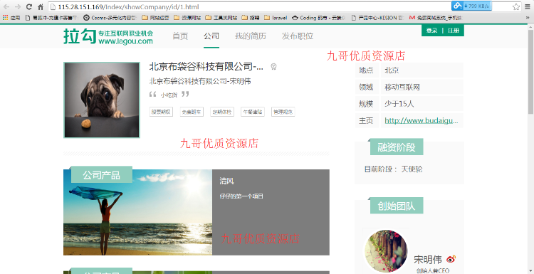Go to the 首页 navigation tab
Image resolution: width=534 pixels, height=274 pixels.
click(180, 36)
